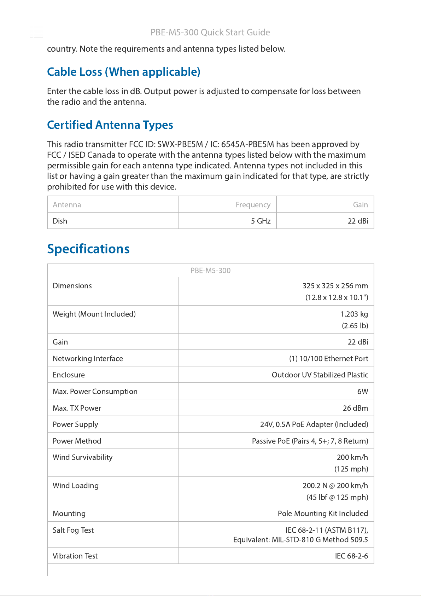
Task: Click the Wind Survivability row label
Action: [83, 457]
